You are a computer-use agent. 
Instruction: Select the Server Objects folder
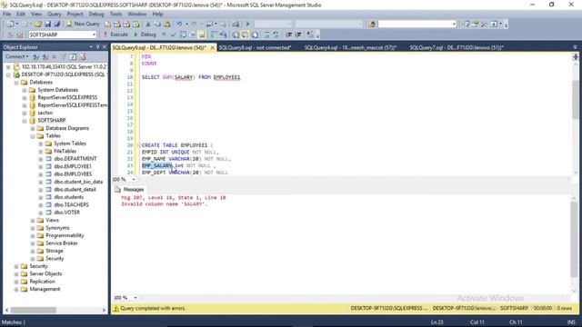45,273
